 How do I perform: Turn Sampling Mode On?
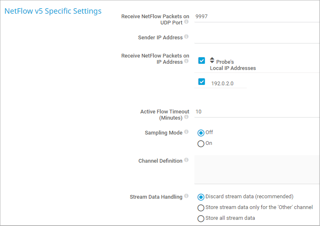click(x=201, y=144)
